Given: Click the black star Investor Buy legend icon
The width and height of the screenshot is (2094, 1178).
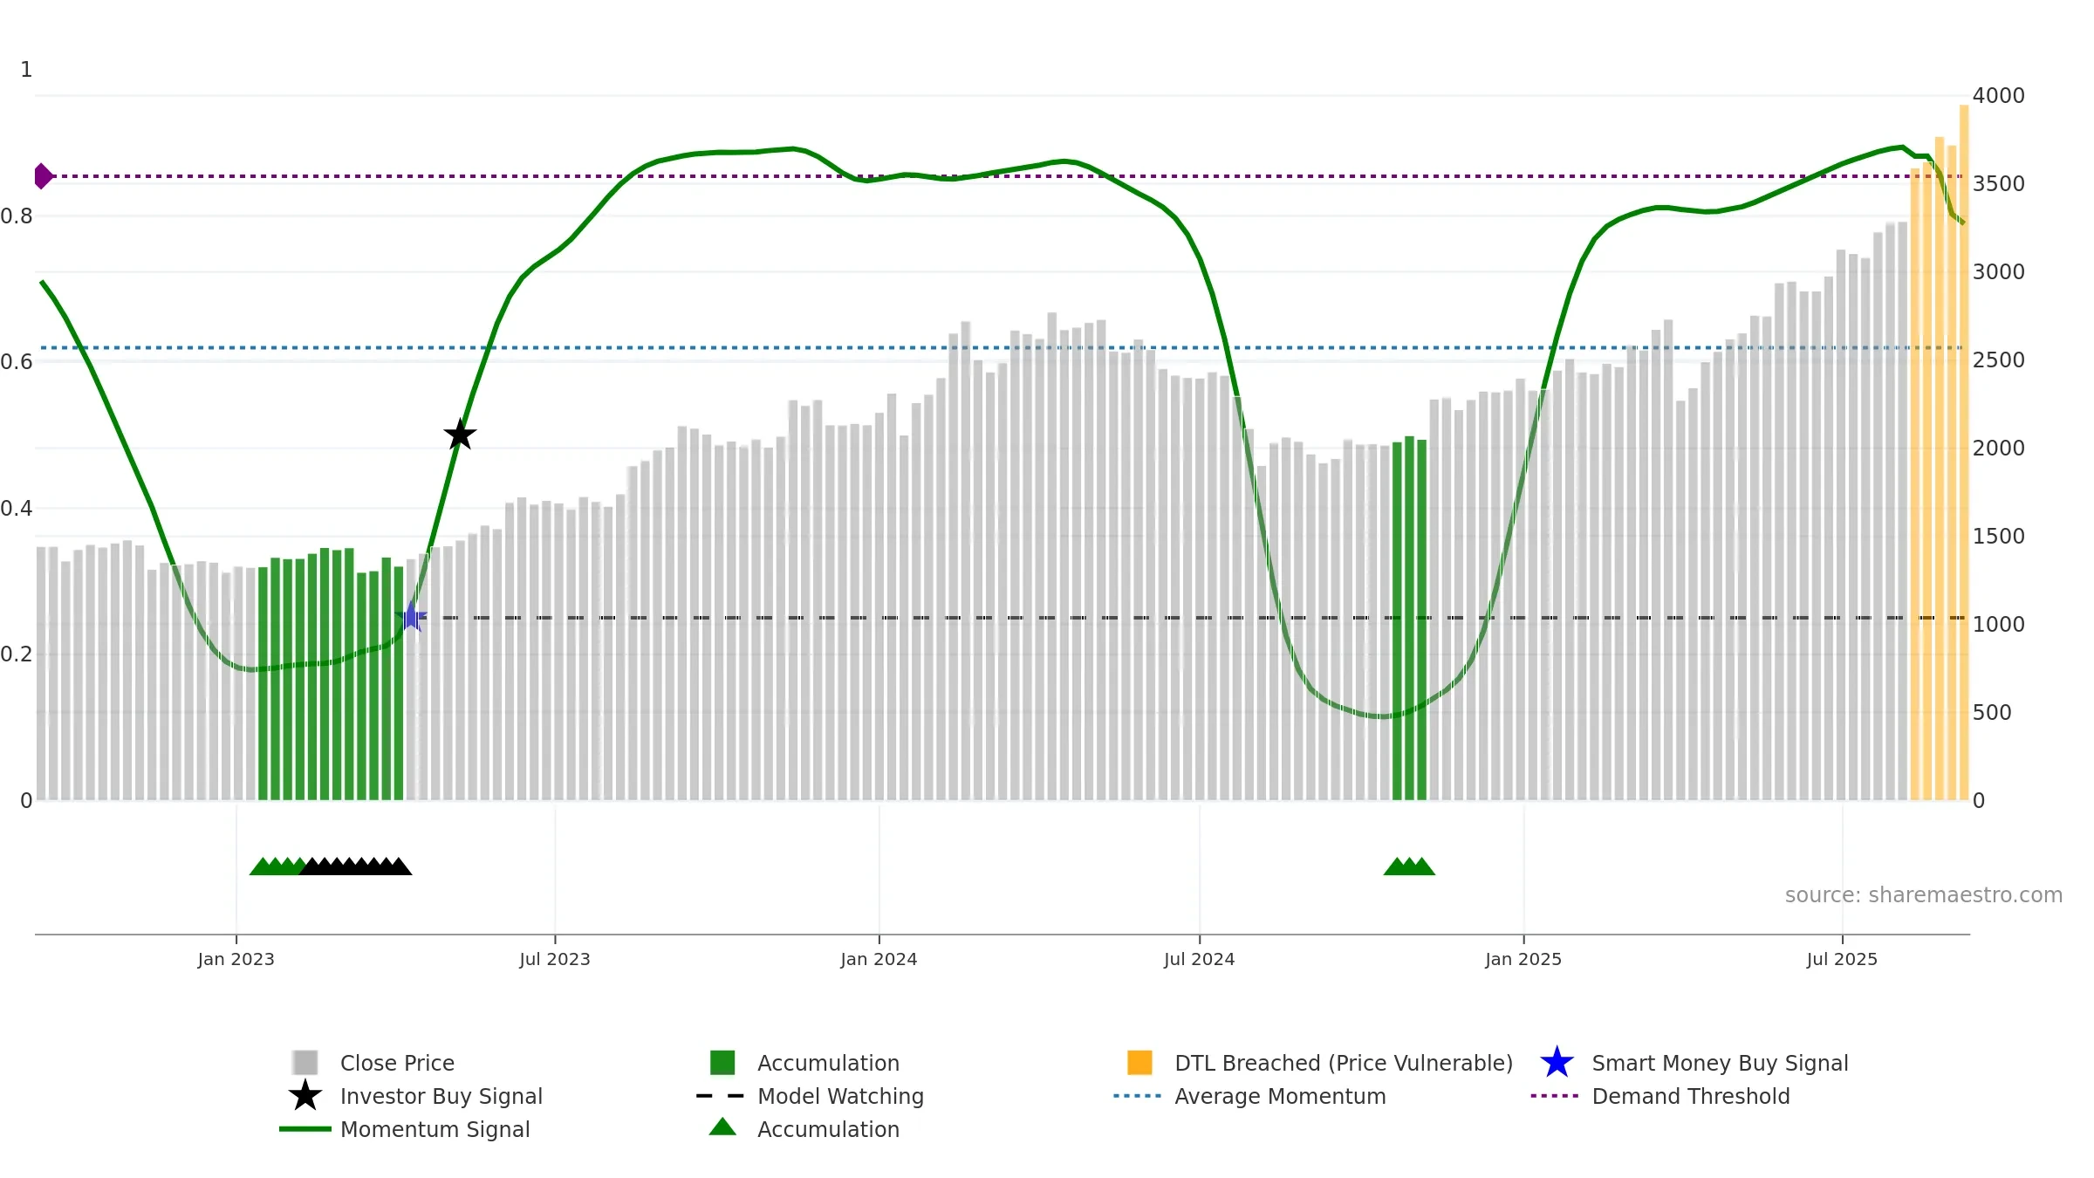Looking at the screenshot, I should tap(305, 1095).
